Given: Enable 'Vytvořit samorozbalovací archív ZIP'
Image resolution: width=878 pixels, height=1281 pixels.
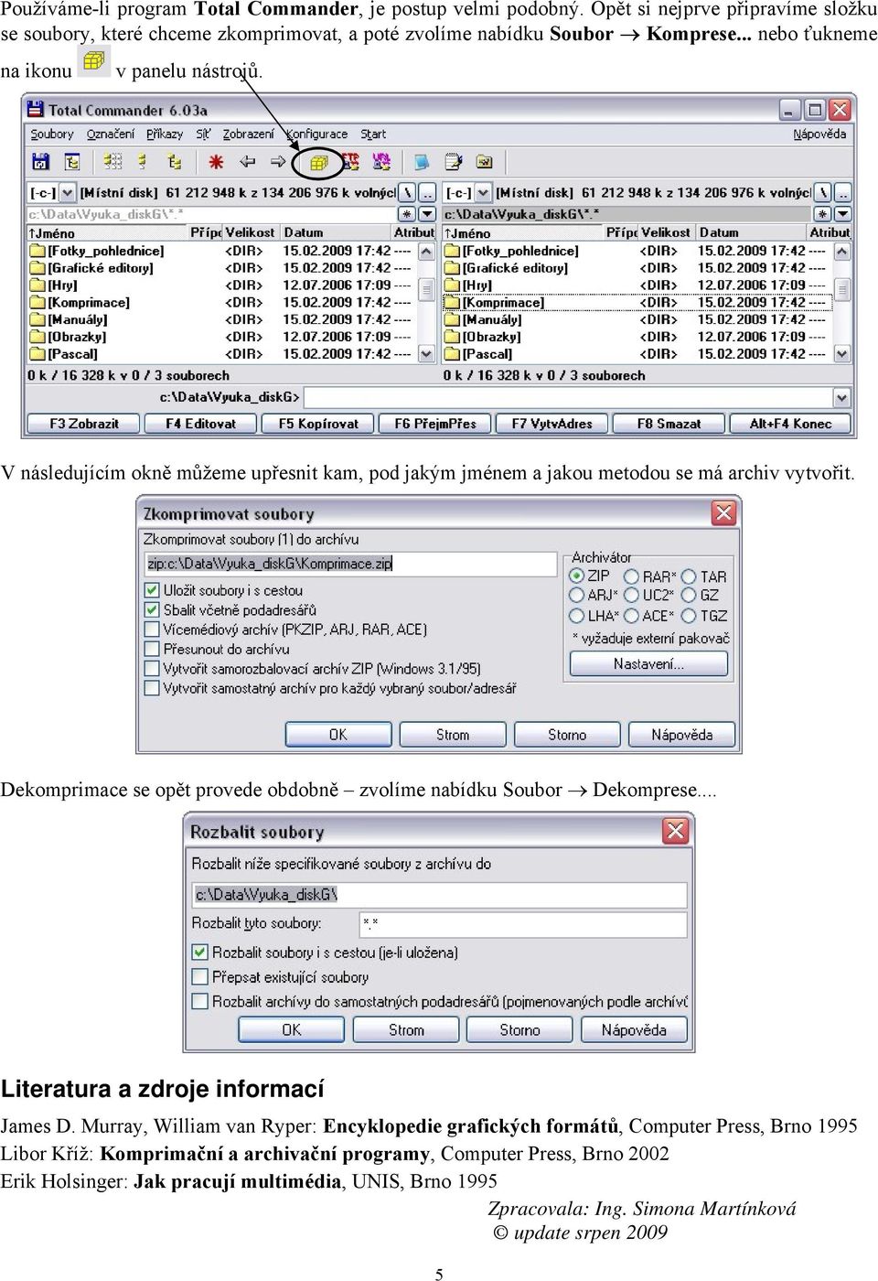Looking at the screenshot, I should click(152, 669).
